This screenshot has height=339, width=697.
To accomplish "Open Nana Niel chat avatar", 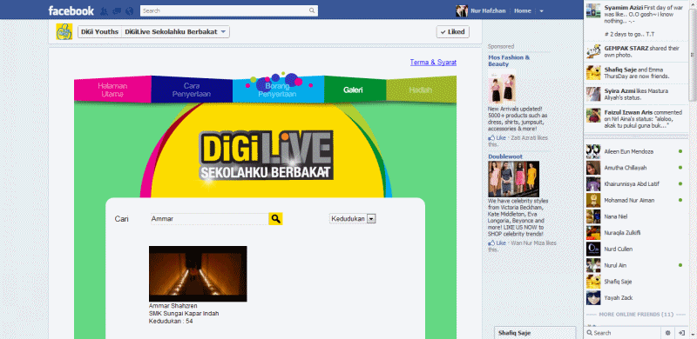I will tap(593, 216).
